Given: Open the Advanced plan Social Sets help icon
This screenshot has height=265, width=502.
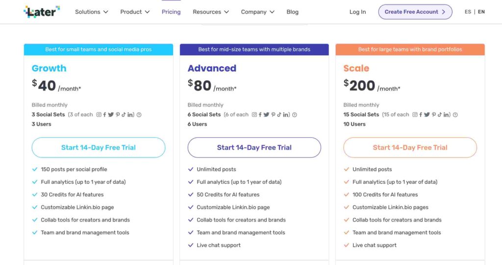Looking at the screenshot, I should pos(295,114).
